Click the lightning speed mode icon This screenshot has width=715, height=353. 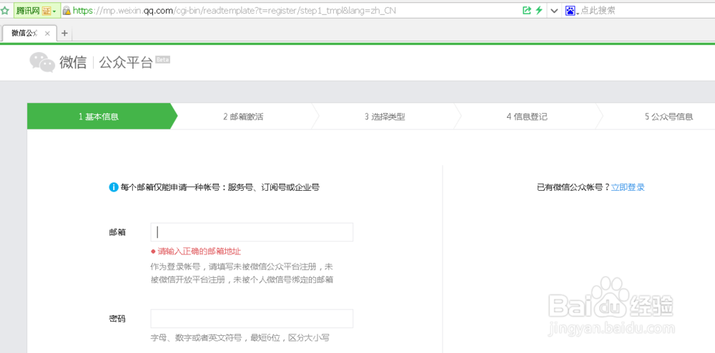538,10
